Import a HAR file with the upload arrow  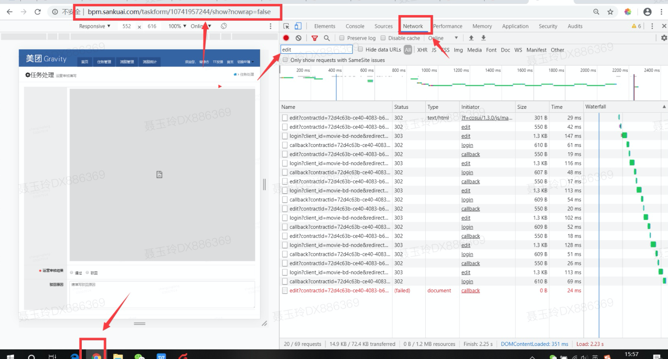point(471,38)
